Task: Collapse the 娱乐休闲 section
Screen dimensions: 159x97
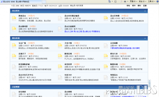Action: coord(145,38)
